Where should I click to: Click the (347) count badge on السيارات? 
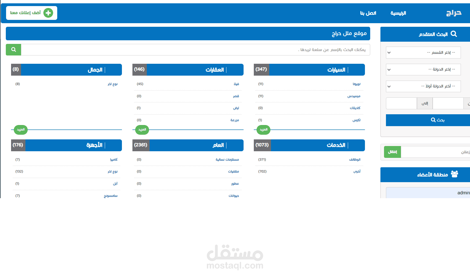[262, 70]
